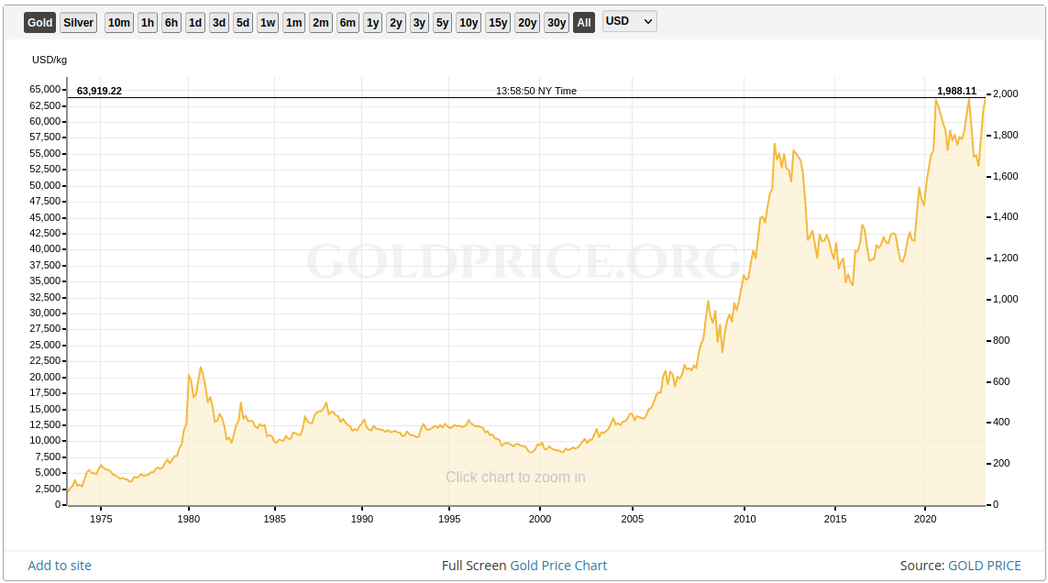Select the 1h timeframe
This screenshot has height=583, width=1048.
coord(147,22)
